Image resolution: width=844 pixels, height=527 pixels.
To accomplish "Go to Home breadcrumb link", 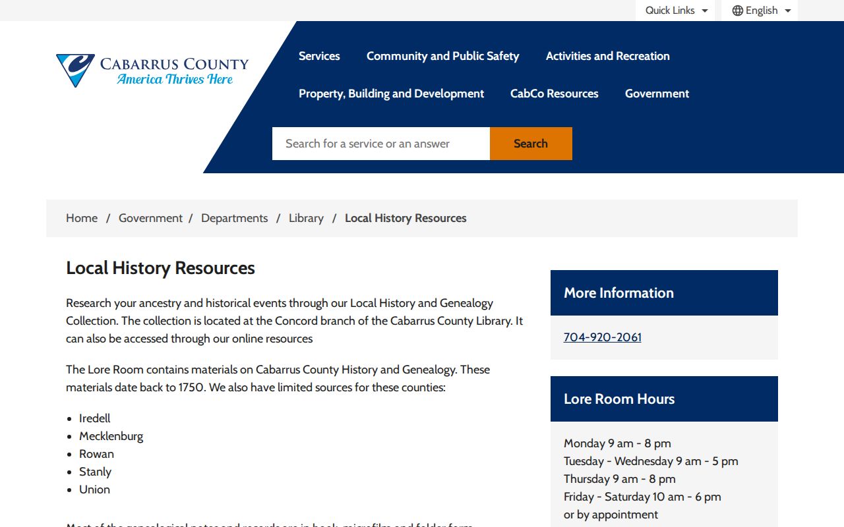I will pos(82,218).
